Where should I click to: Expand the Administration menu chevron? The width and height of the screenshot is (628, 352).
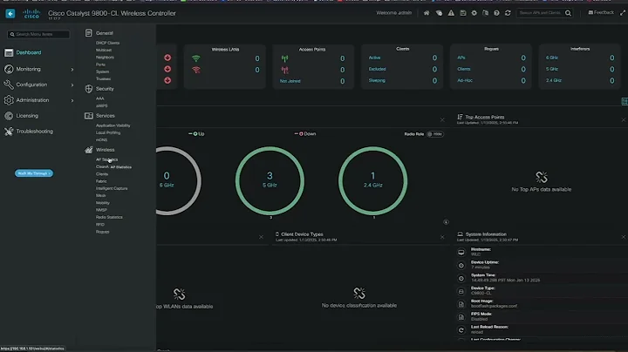[72, 100]
